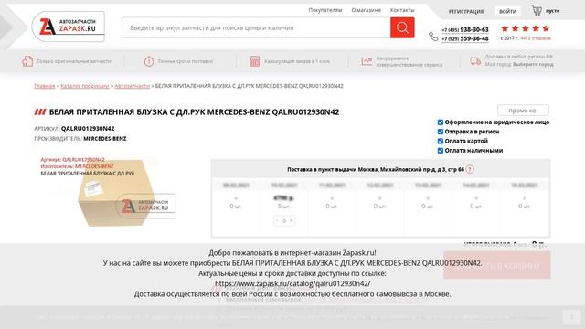
Task: Toggle 'Оплата картой' checkbox
Action: 441,141
